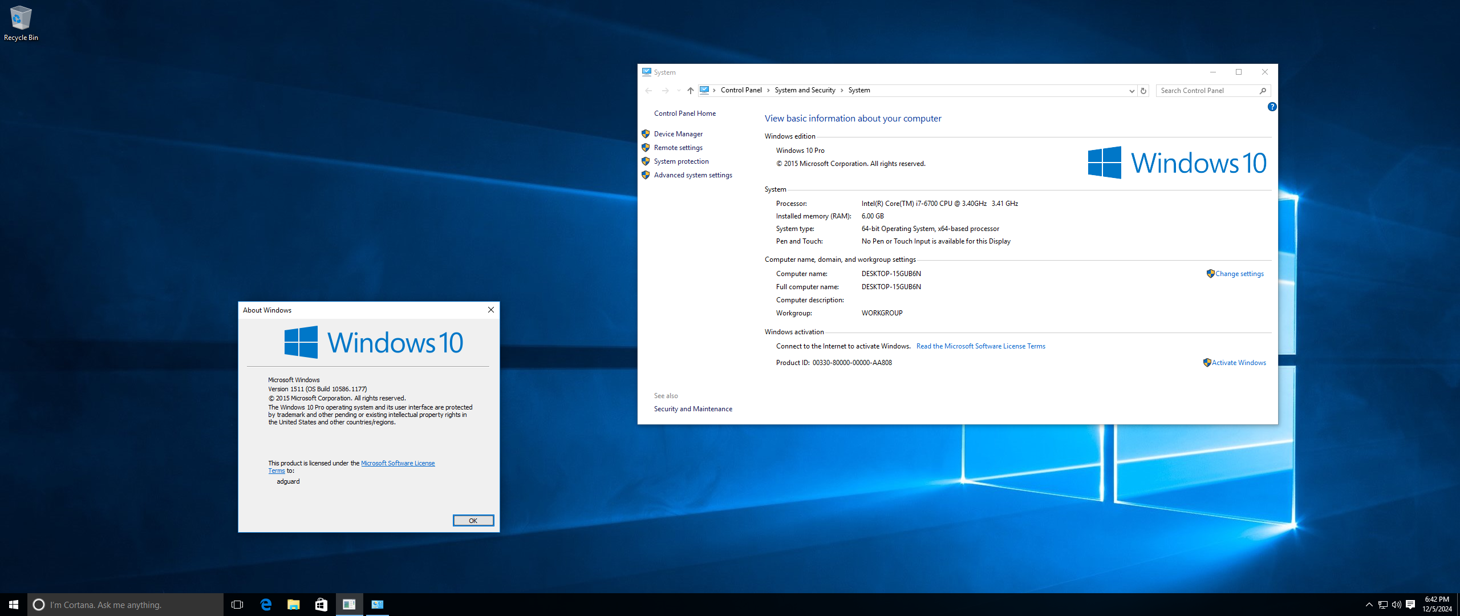This screenshot has height=616, width=1460.
Task: Open the address bar history dropdown
Action: (1131, 91)
